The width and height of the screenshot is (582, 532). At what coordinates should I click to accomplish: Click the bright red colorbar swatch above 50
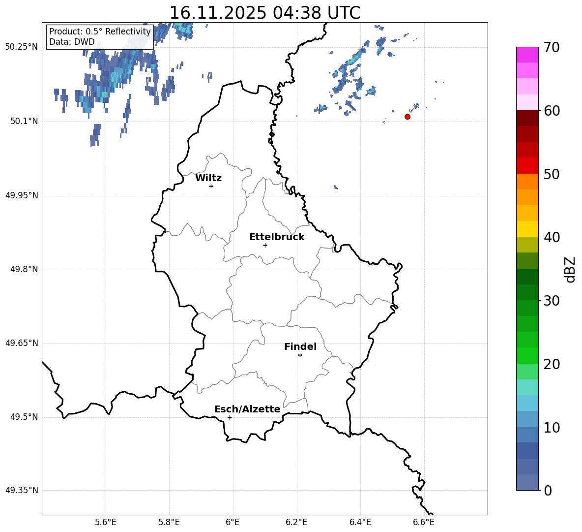click(527, 166)
